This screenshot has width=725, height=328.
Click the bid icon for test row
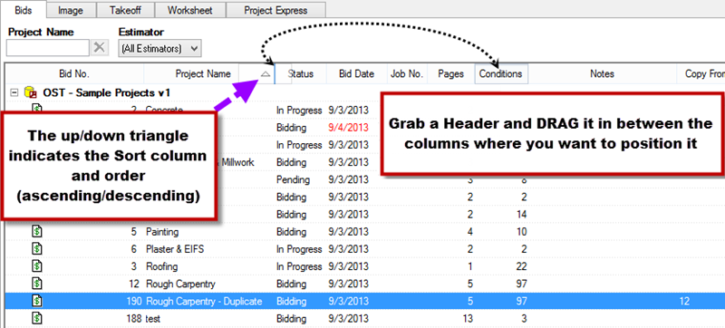point(37,318)
